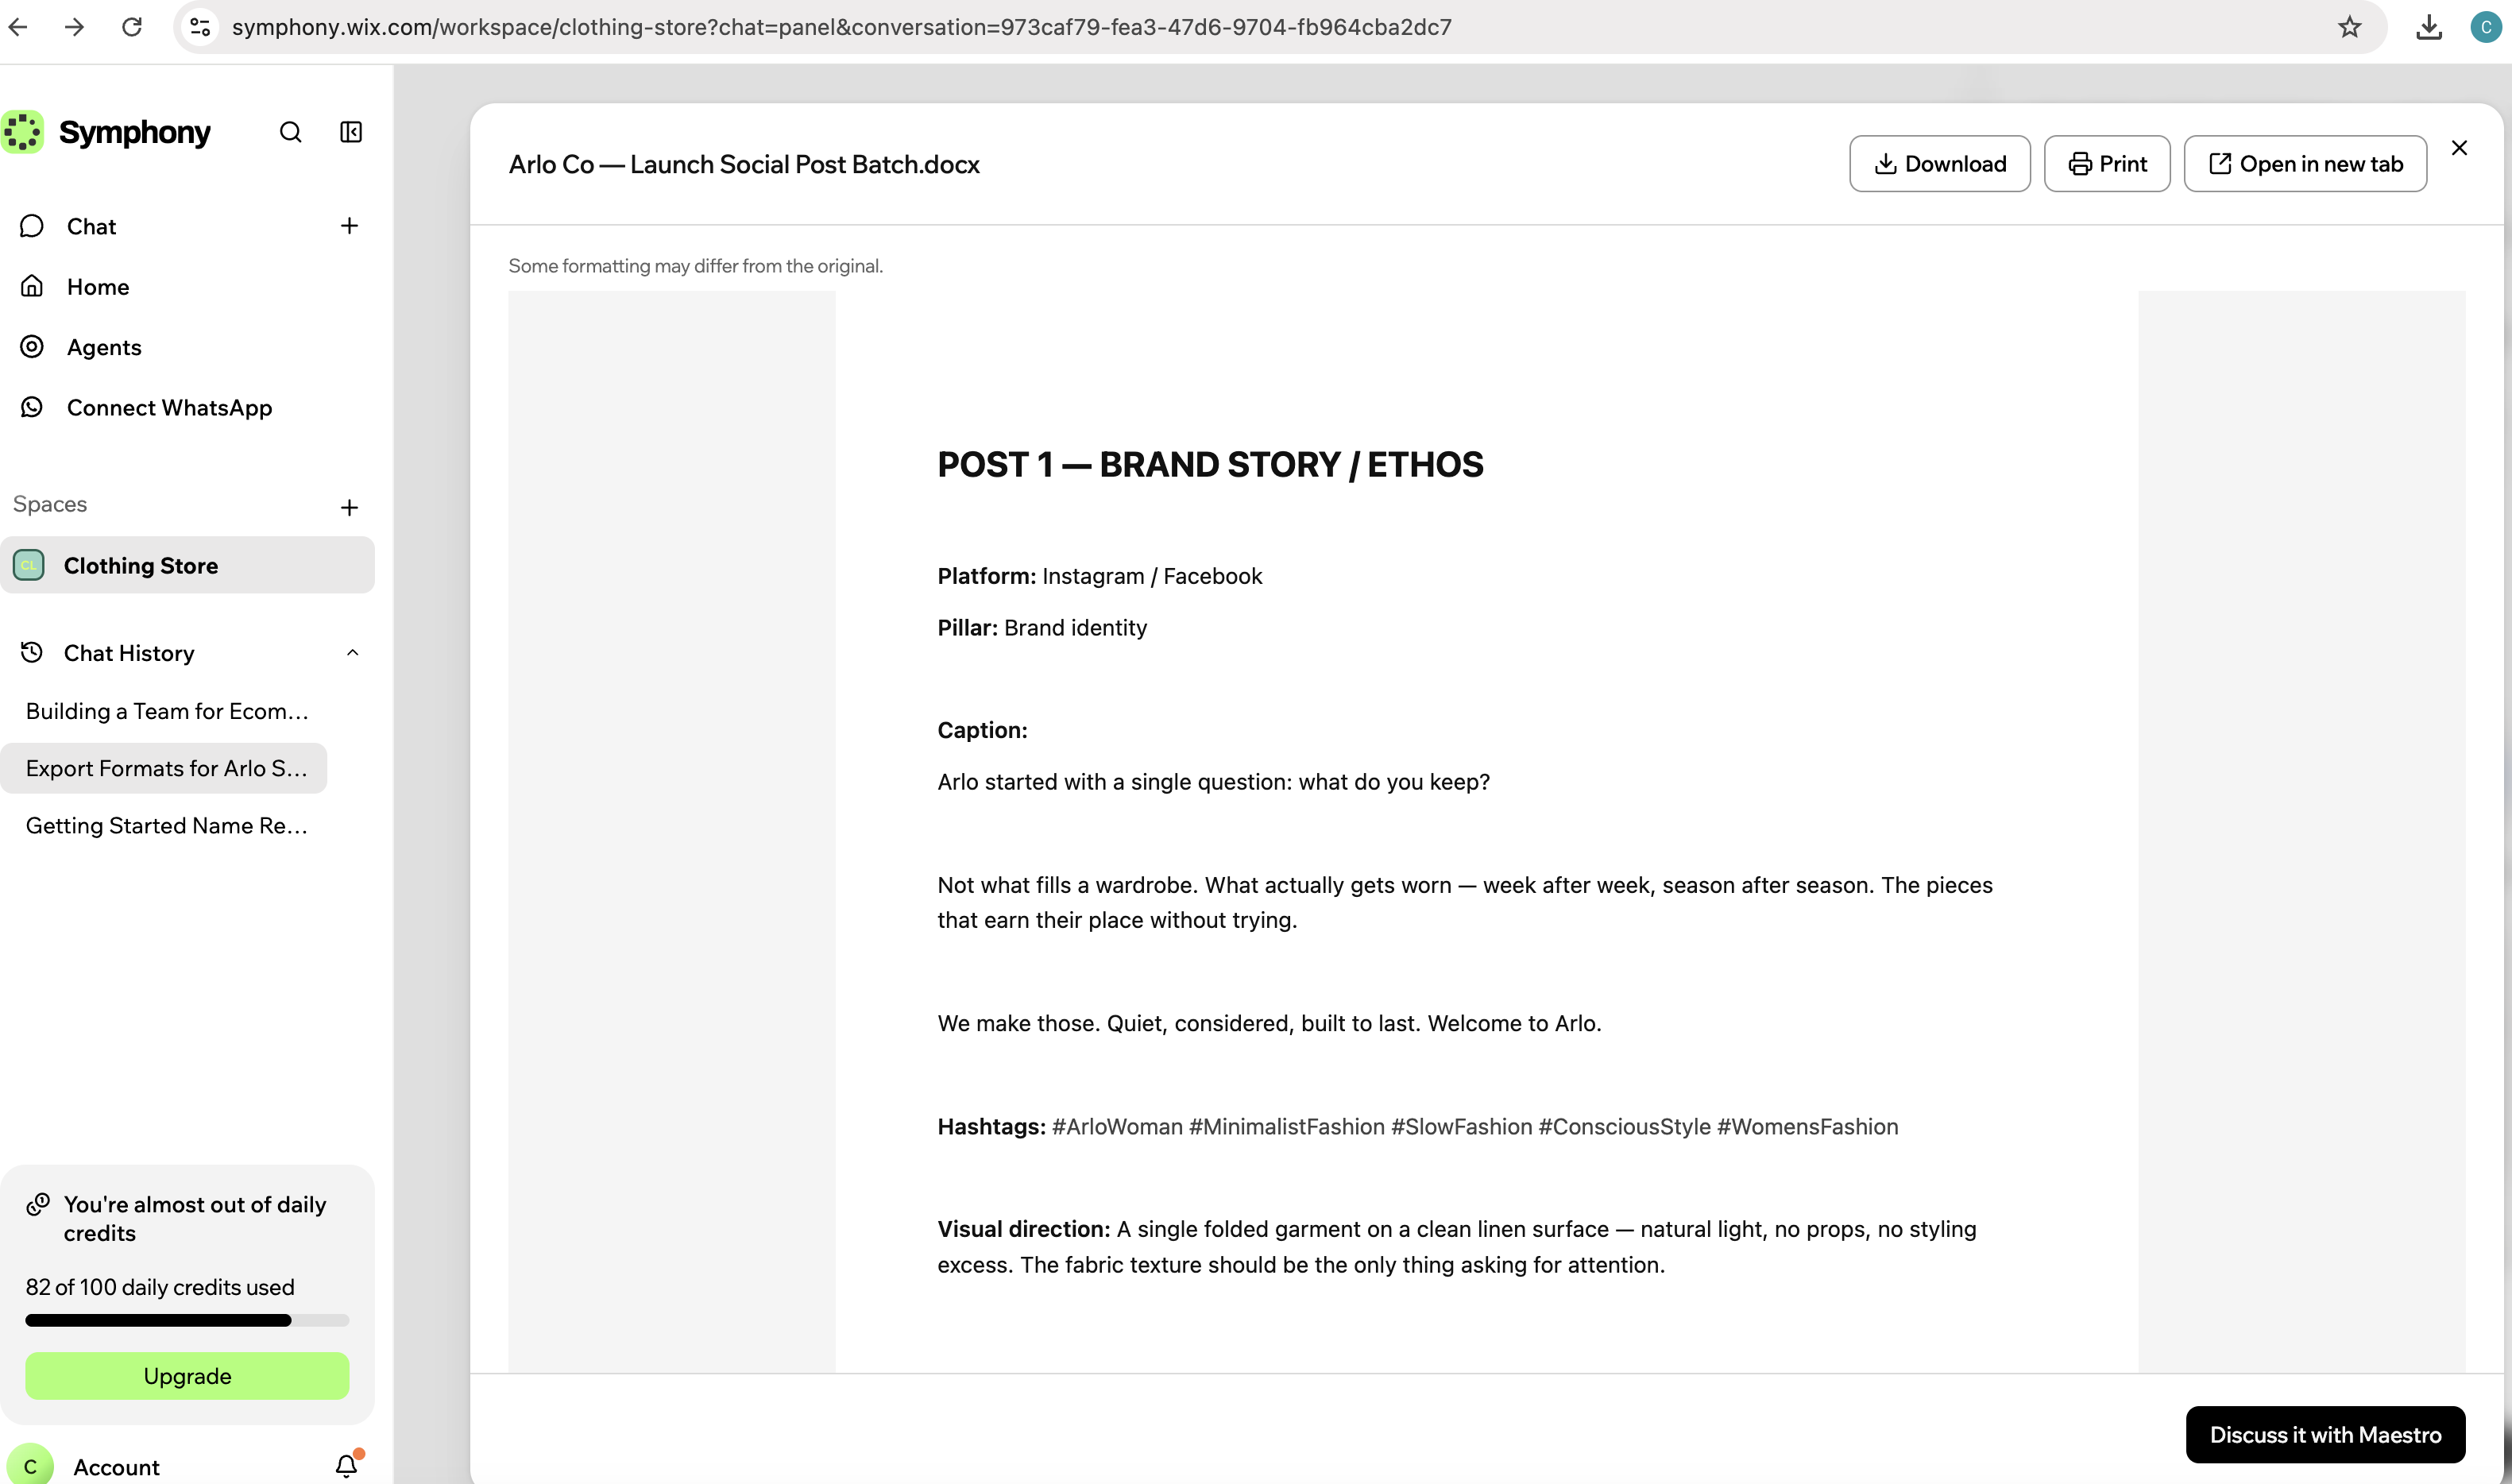The height and width of the screenshot is (1484, 2512).
Task: Click the Home house icon
Action: (32, 286)
